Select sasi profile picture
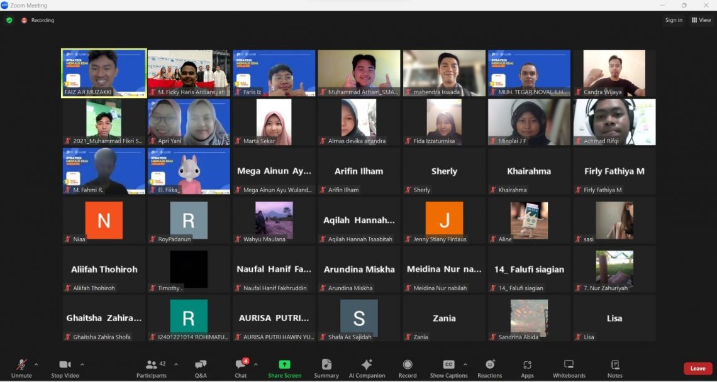 [x=614, y=221]
